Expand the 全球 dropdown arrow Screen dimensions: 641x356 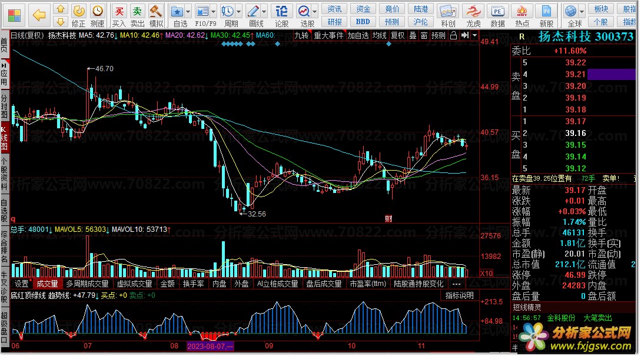582,11
